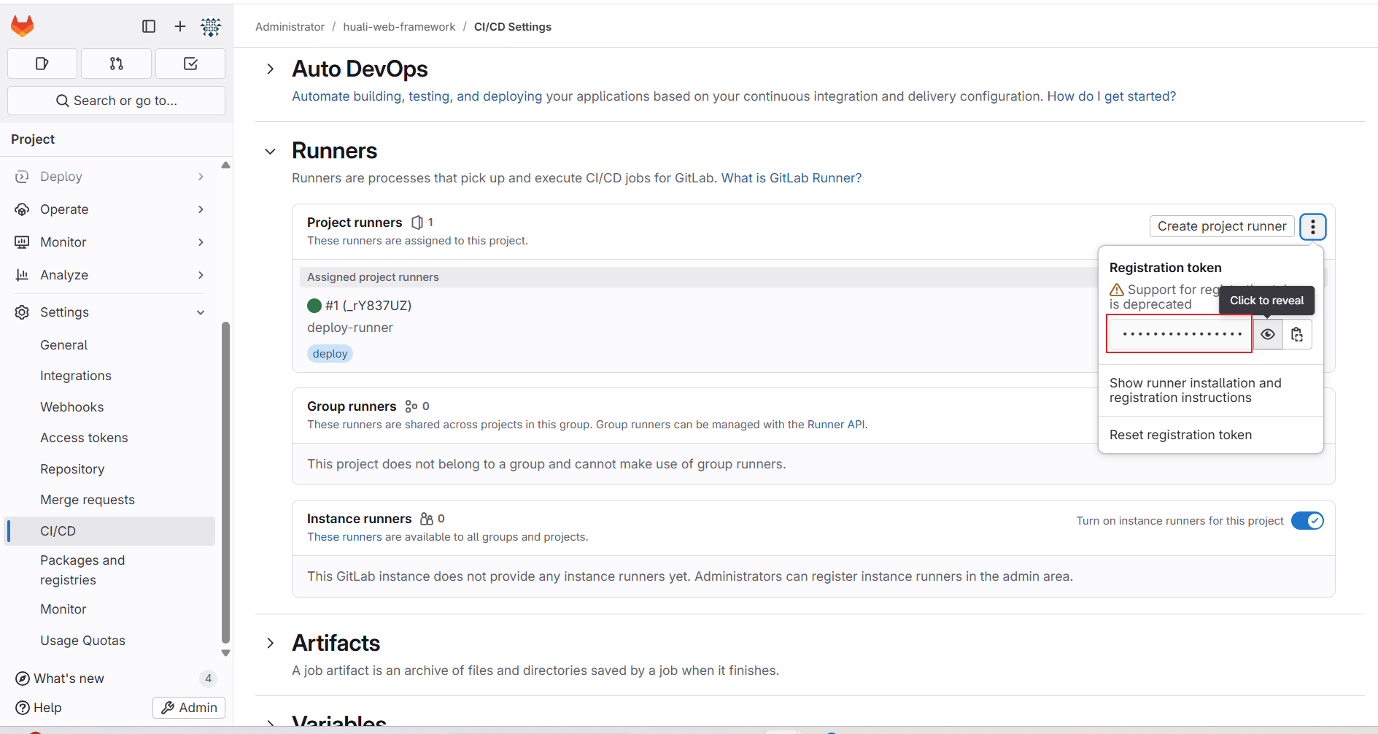Screen dimensions: 1378x734
Task: Open Packages and registries settings
Action: coord(109,570)
